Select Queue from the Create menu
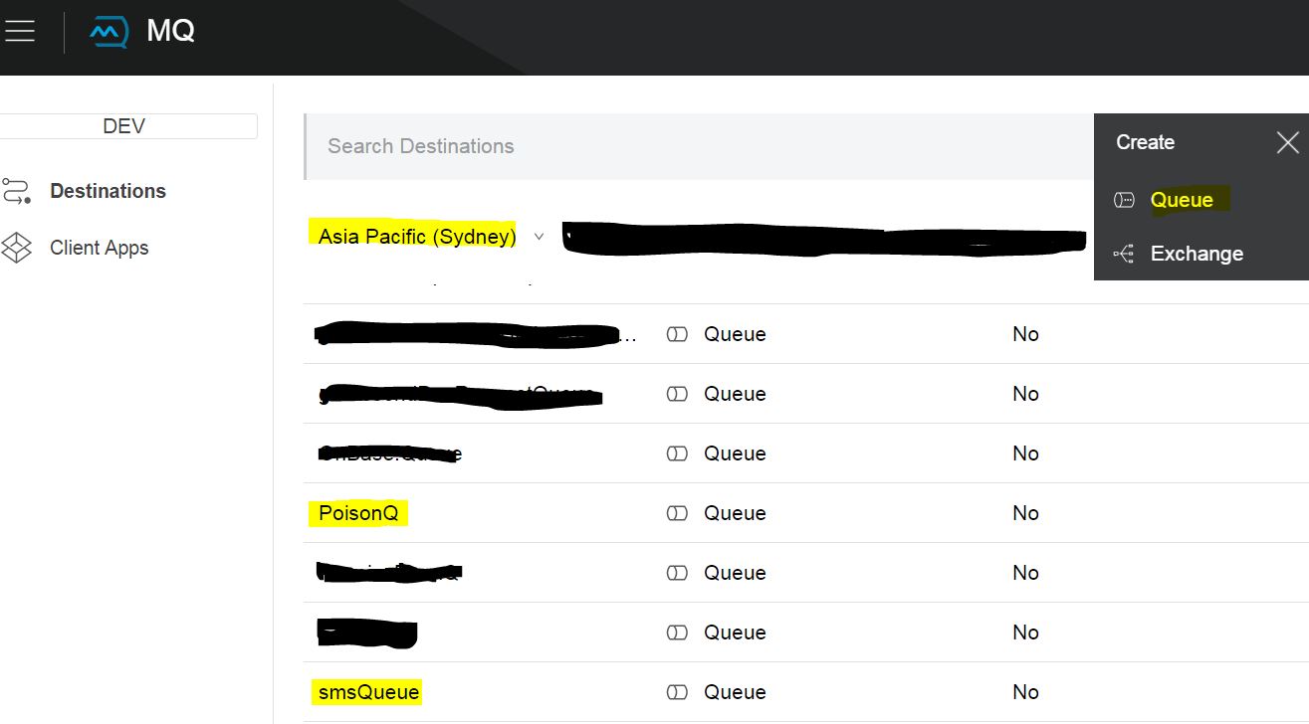 pyautogui.click(x=1182, y=200)
